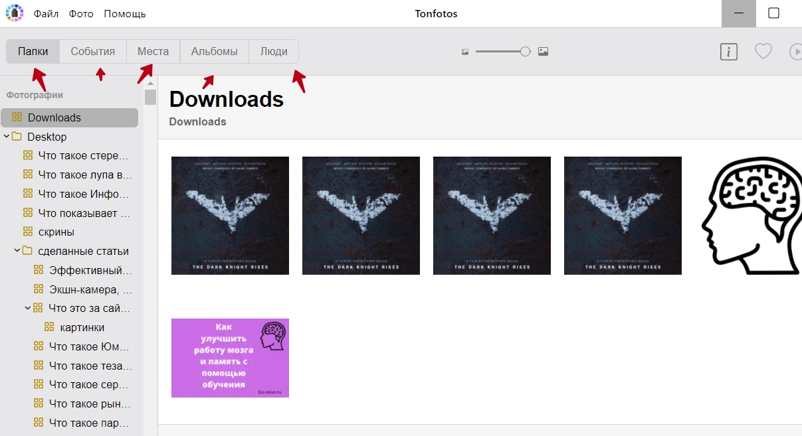
Task: Click the album icon beside Эффективный…
Action: [x=39, y=271]
